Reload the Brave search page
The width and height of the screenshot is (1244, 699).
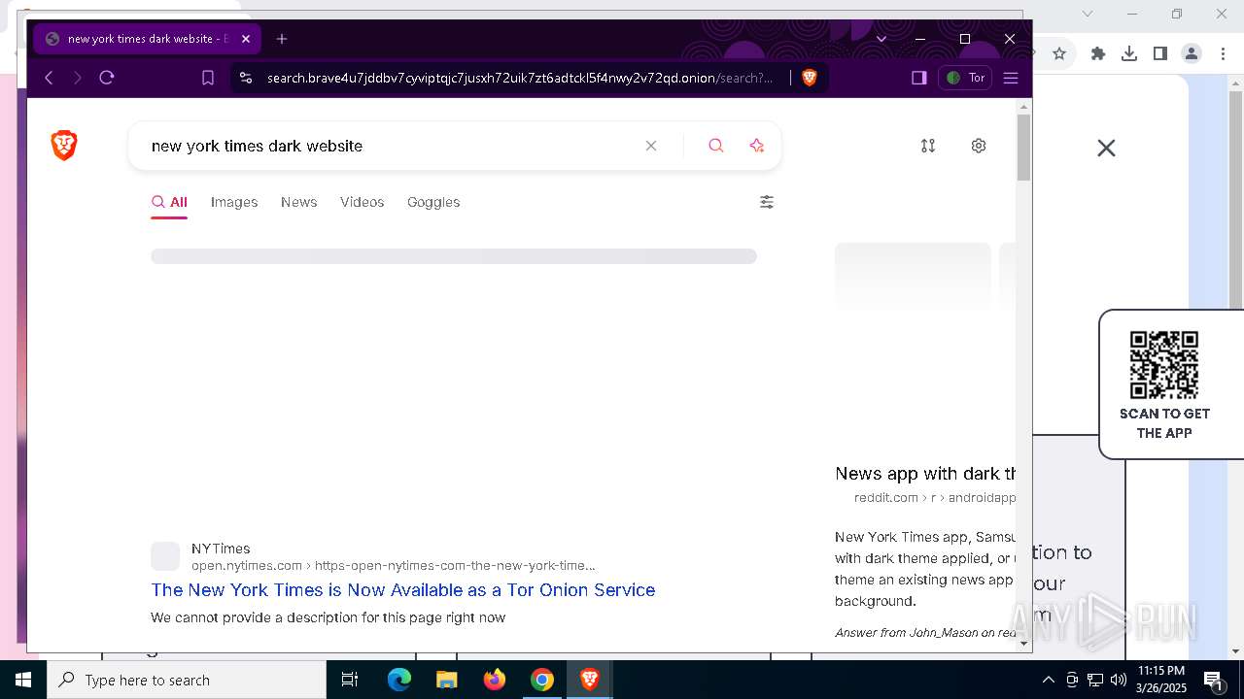tap(107, 78)
